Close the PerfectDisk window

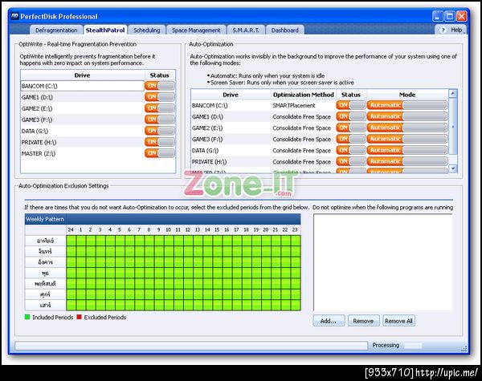462,16
